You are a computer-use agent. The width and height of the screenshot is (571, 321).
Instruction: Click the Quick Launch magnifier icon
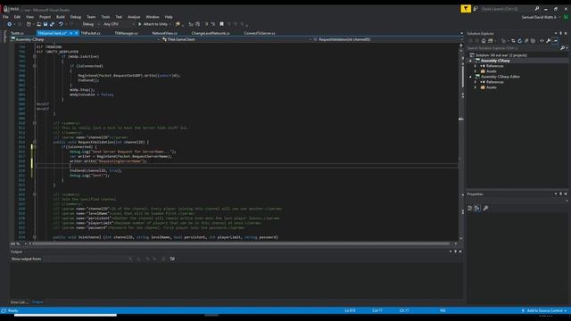pos(537,9)
